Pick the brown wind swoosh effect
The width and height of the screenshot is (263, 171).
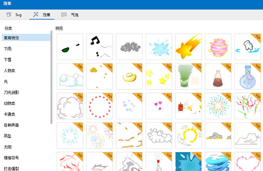[x=100, y=161]
